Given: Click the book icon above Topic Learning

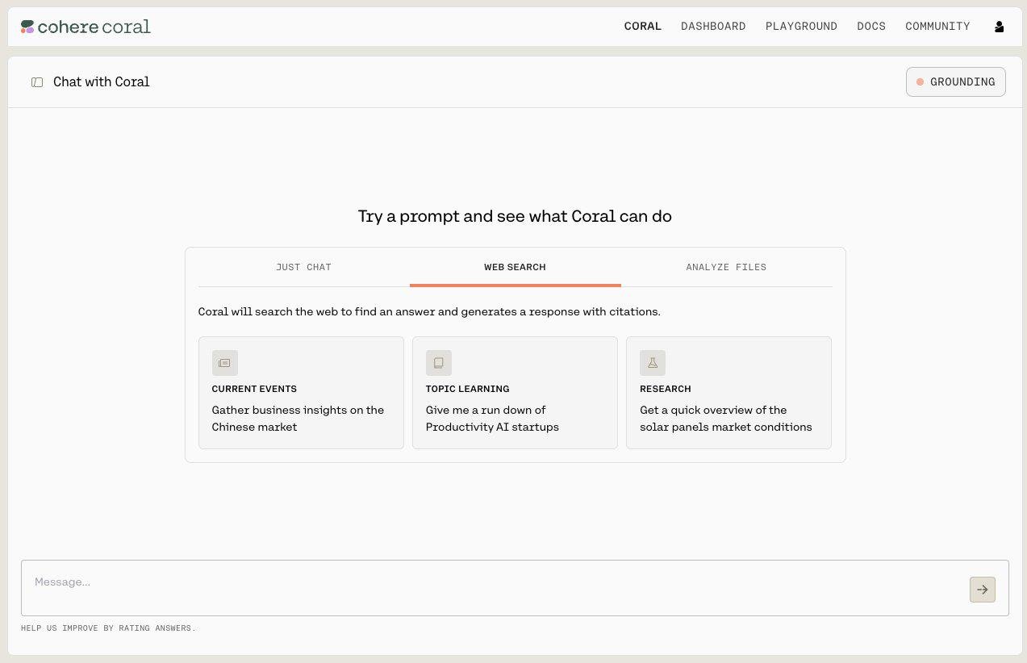Looking at the screenshot, I should coord(438,363).
